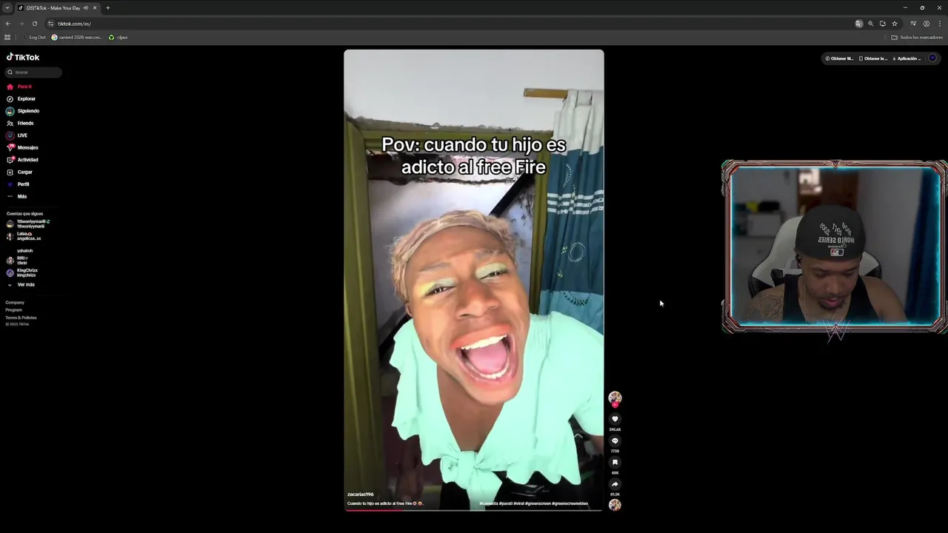948x533 pixels.
Task: Open the translate page icon
Action: pyautogui.click(x=859, y=24)
